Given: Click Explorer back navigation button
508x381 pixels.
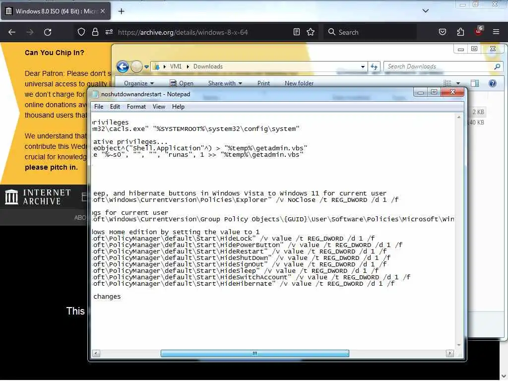Looking at the screenshot, I should 123,67.
